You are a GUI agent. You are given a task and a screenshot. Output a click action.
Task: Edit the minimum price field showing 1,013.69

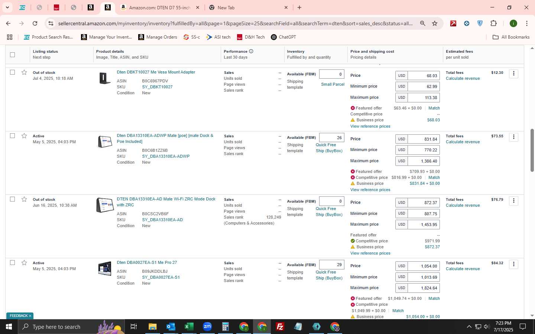point(424,277)
